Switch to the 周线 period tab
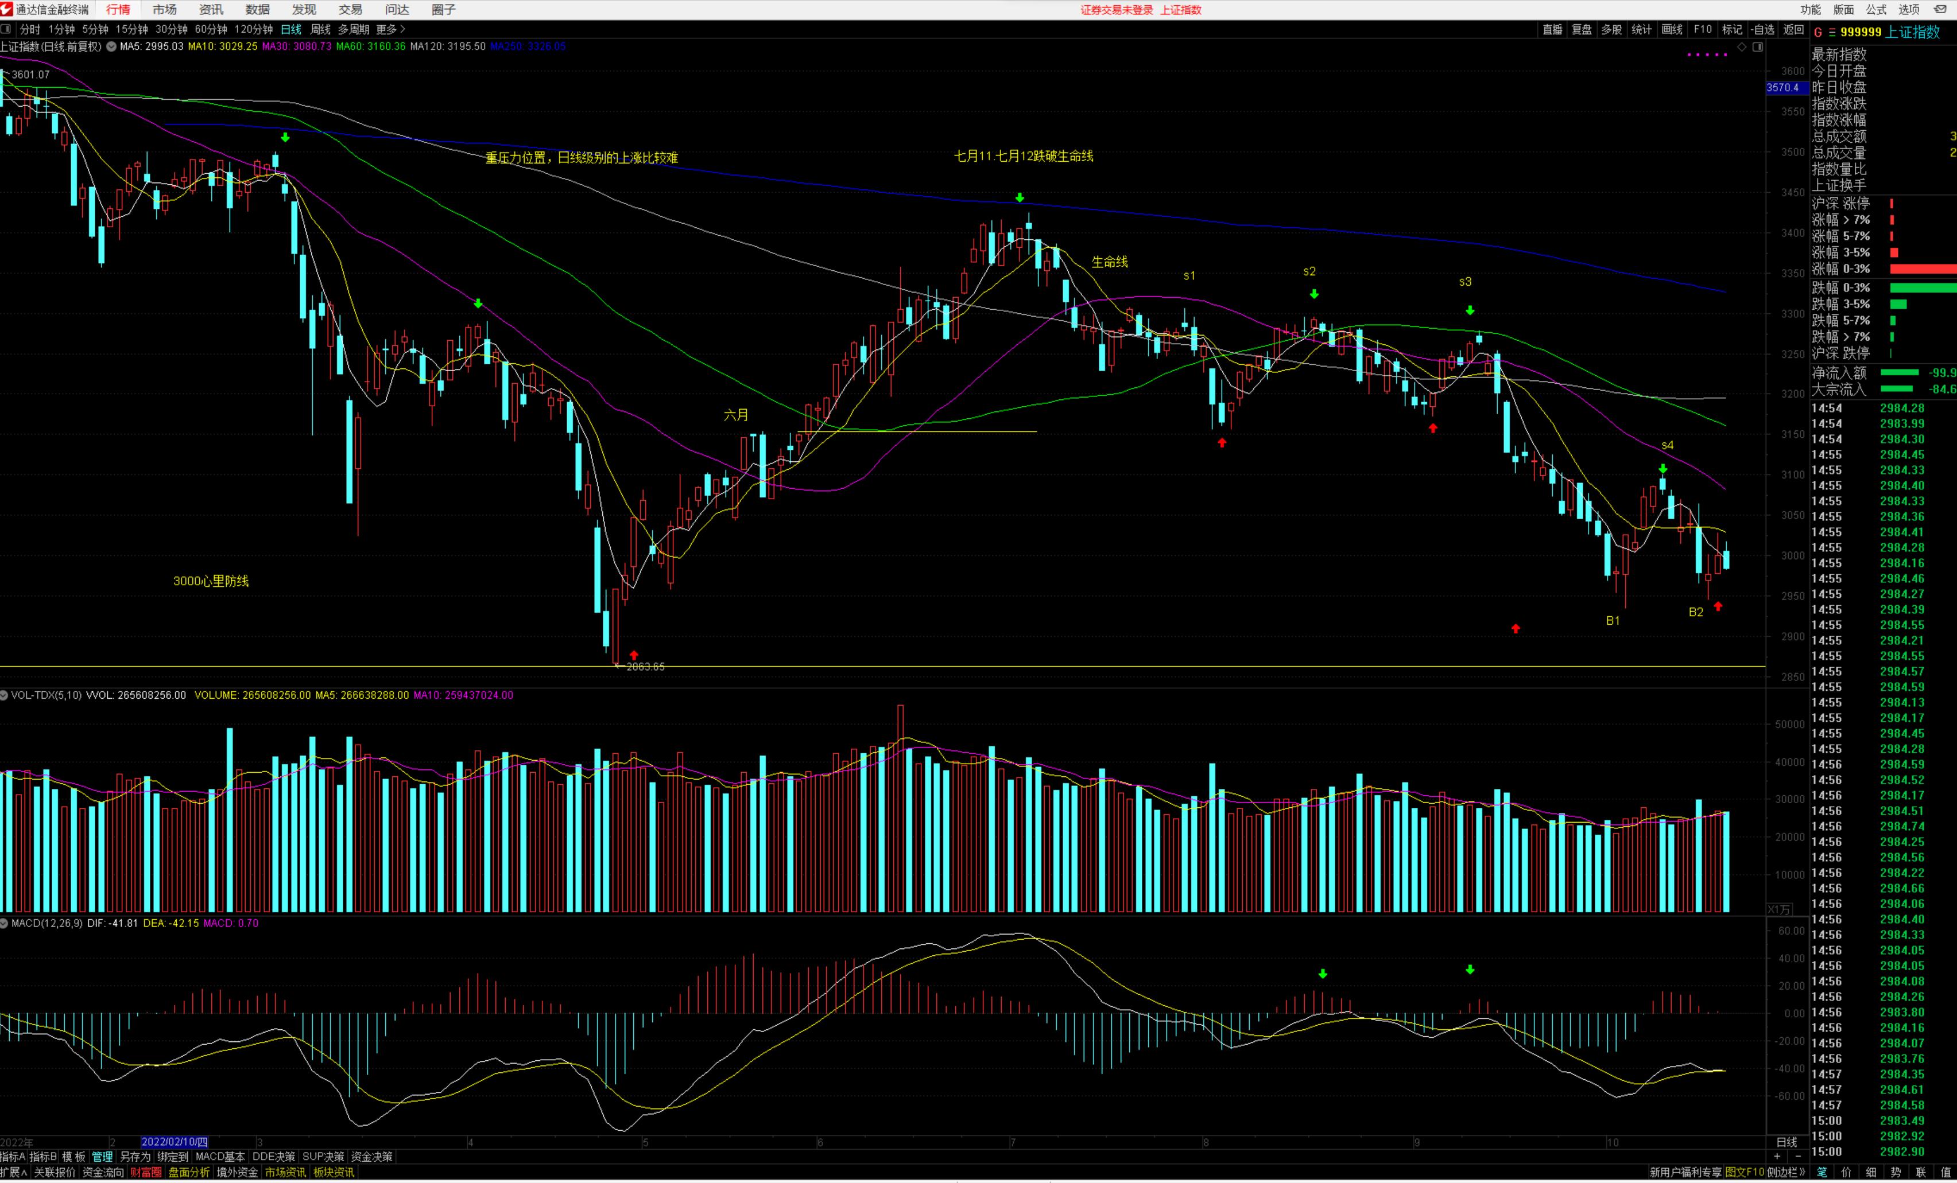This screenshot has height=1183, width=1957. tap(320, 29)
